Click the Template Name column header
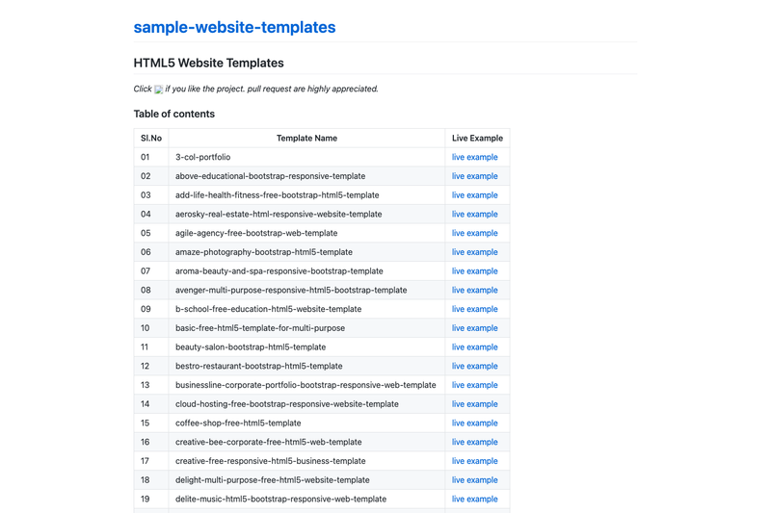This screenshot has height=513, width=771. point(306,139)
